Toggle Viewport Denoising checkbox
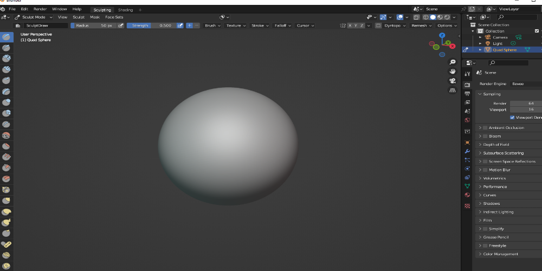542x271 pixels. [x=512, y=118]
